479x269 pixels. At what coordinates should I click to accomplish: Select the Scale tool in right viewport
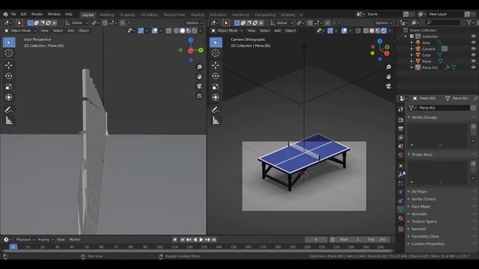click(x=216, y=87)
